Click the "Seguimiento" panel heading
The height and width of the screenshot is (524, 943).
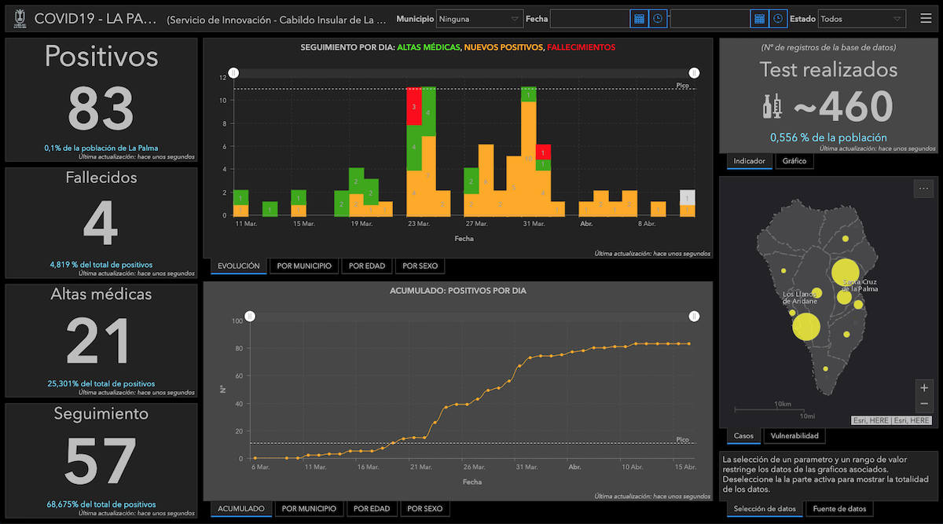click(x=101, y=413)
